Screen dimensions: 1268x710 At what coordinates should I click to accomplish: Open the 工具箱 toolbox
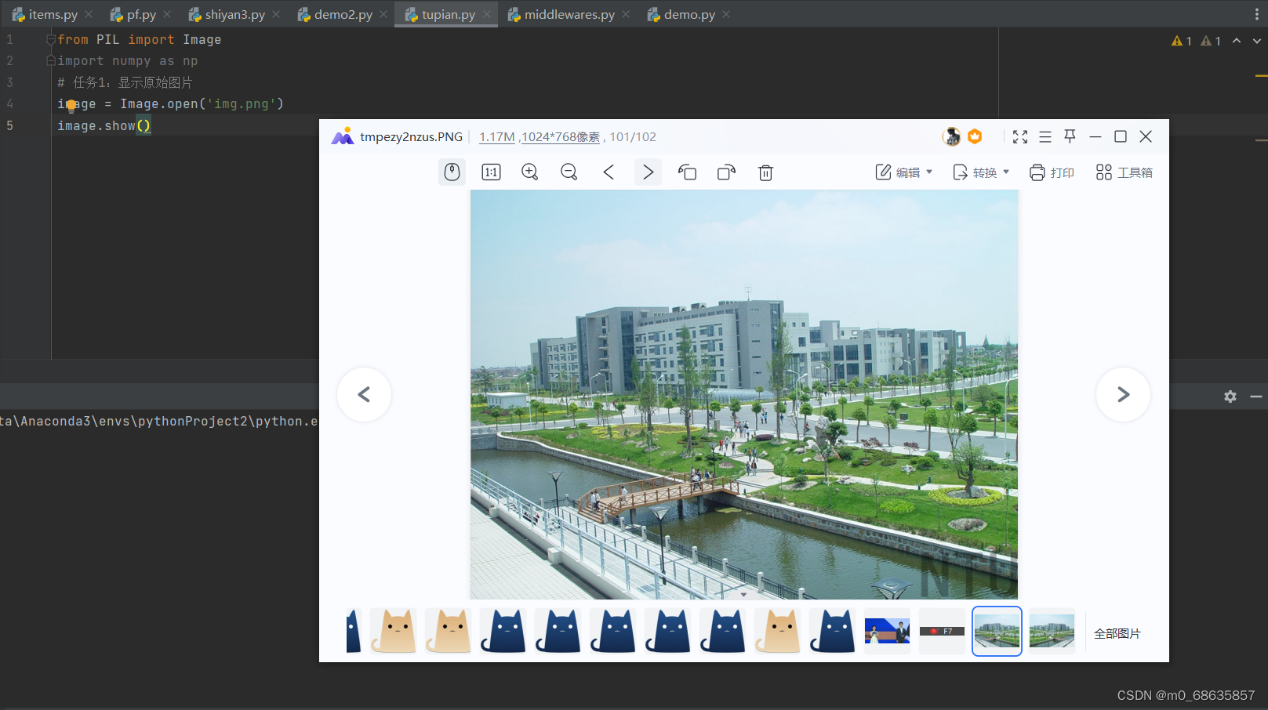coord(1124,172)
